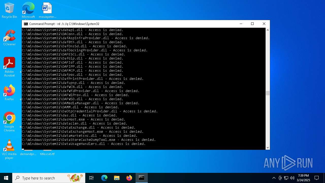Select the Command Prompt taskbar button
325x183 pixels.
click(x=141, y=178)
